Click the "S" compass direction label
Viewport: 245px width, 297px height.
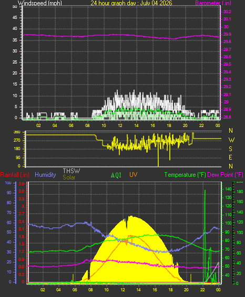point(231,149)
